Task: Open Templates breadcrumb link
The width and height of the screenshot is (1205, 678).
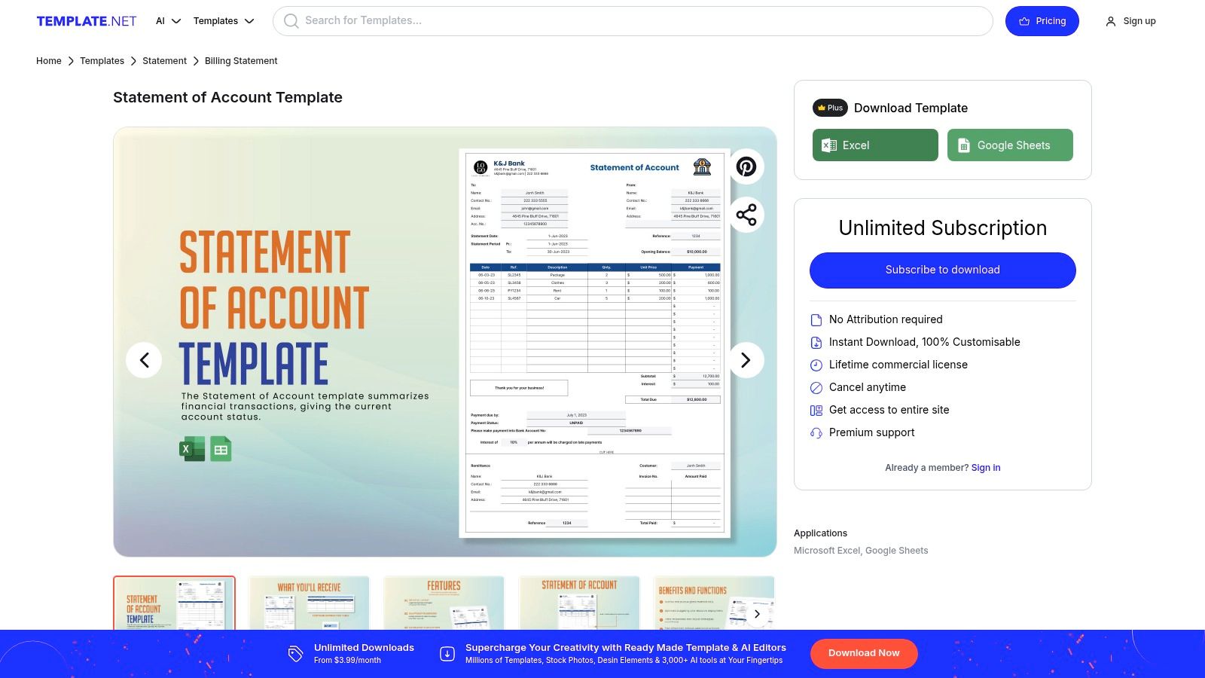Action: point(102,61)
